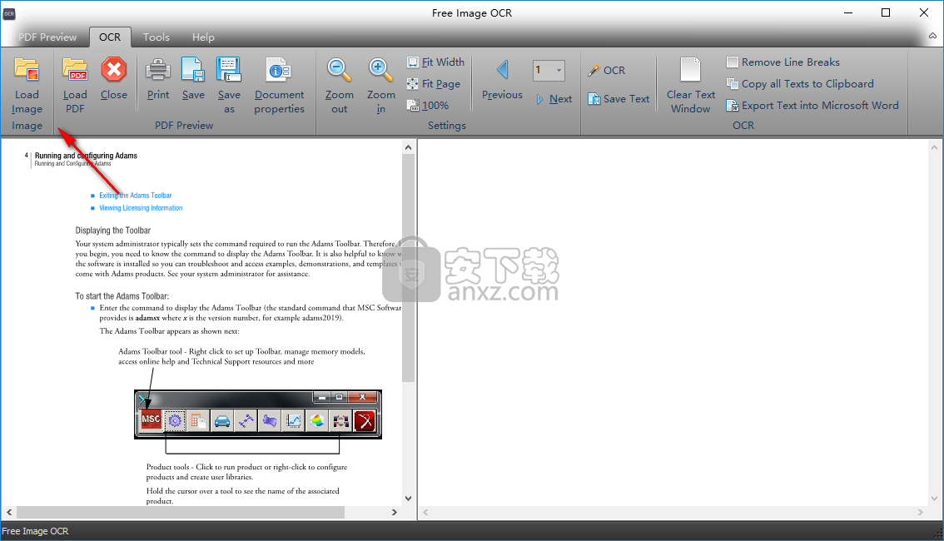The image size is (944, 541).
Task: Maximize the Free Image OCR window
Action: (886, 12)
